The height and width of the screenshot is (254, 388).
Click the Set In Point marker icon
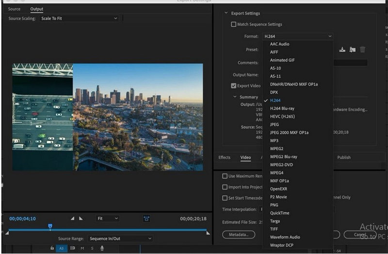73,219
